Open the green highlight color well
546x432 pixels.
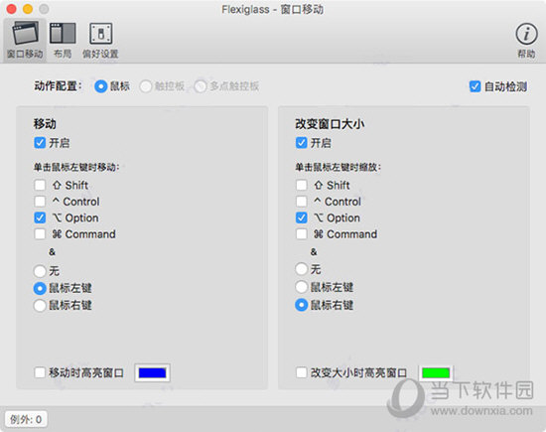pos(436,372)
